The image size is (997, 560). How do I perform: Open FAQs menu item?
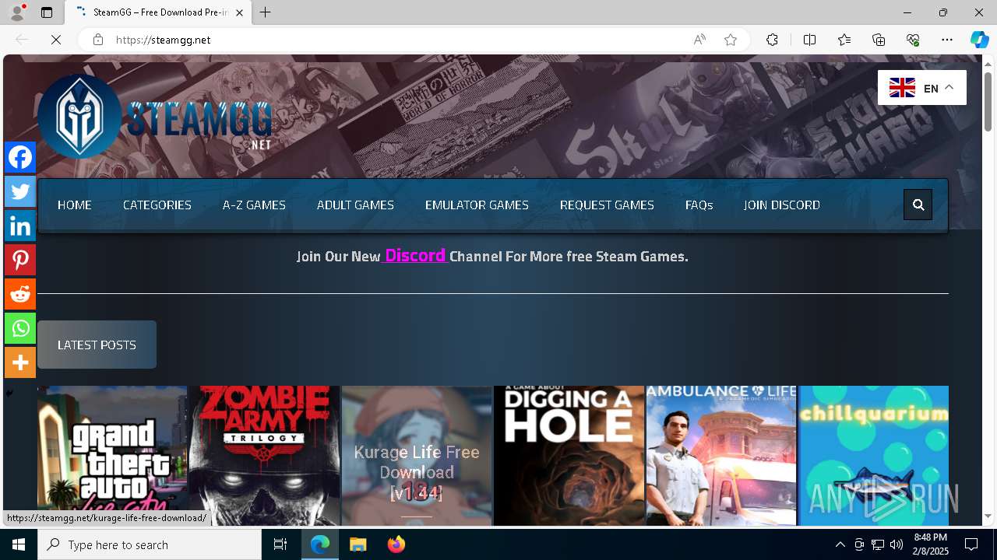[x=699, y=205]
